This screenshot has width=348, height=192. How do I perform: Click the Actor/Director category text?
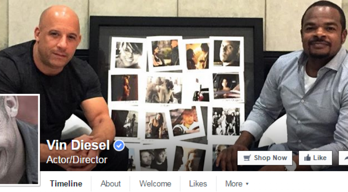click(x=77, y=160)
